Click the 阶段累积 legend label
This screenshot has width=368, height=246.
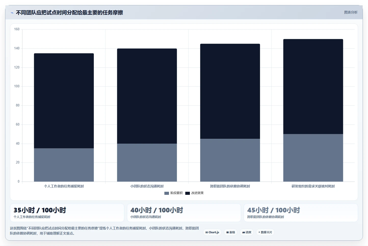pyautogui.click(x=176, y=193)
